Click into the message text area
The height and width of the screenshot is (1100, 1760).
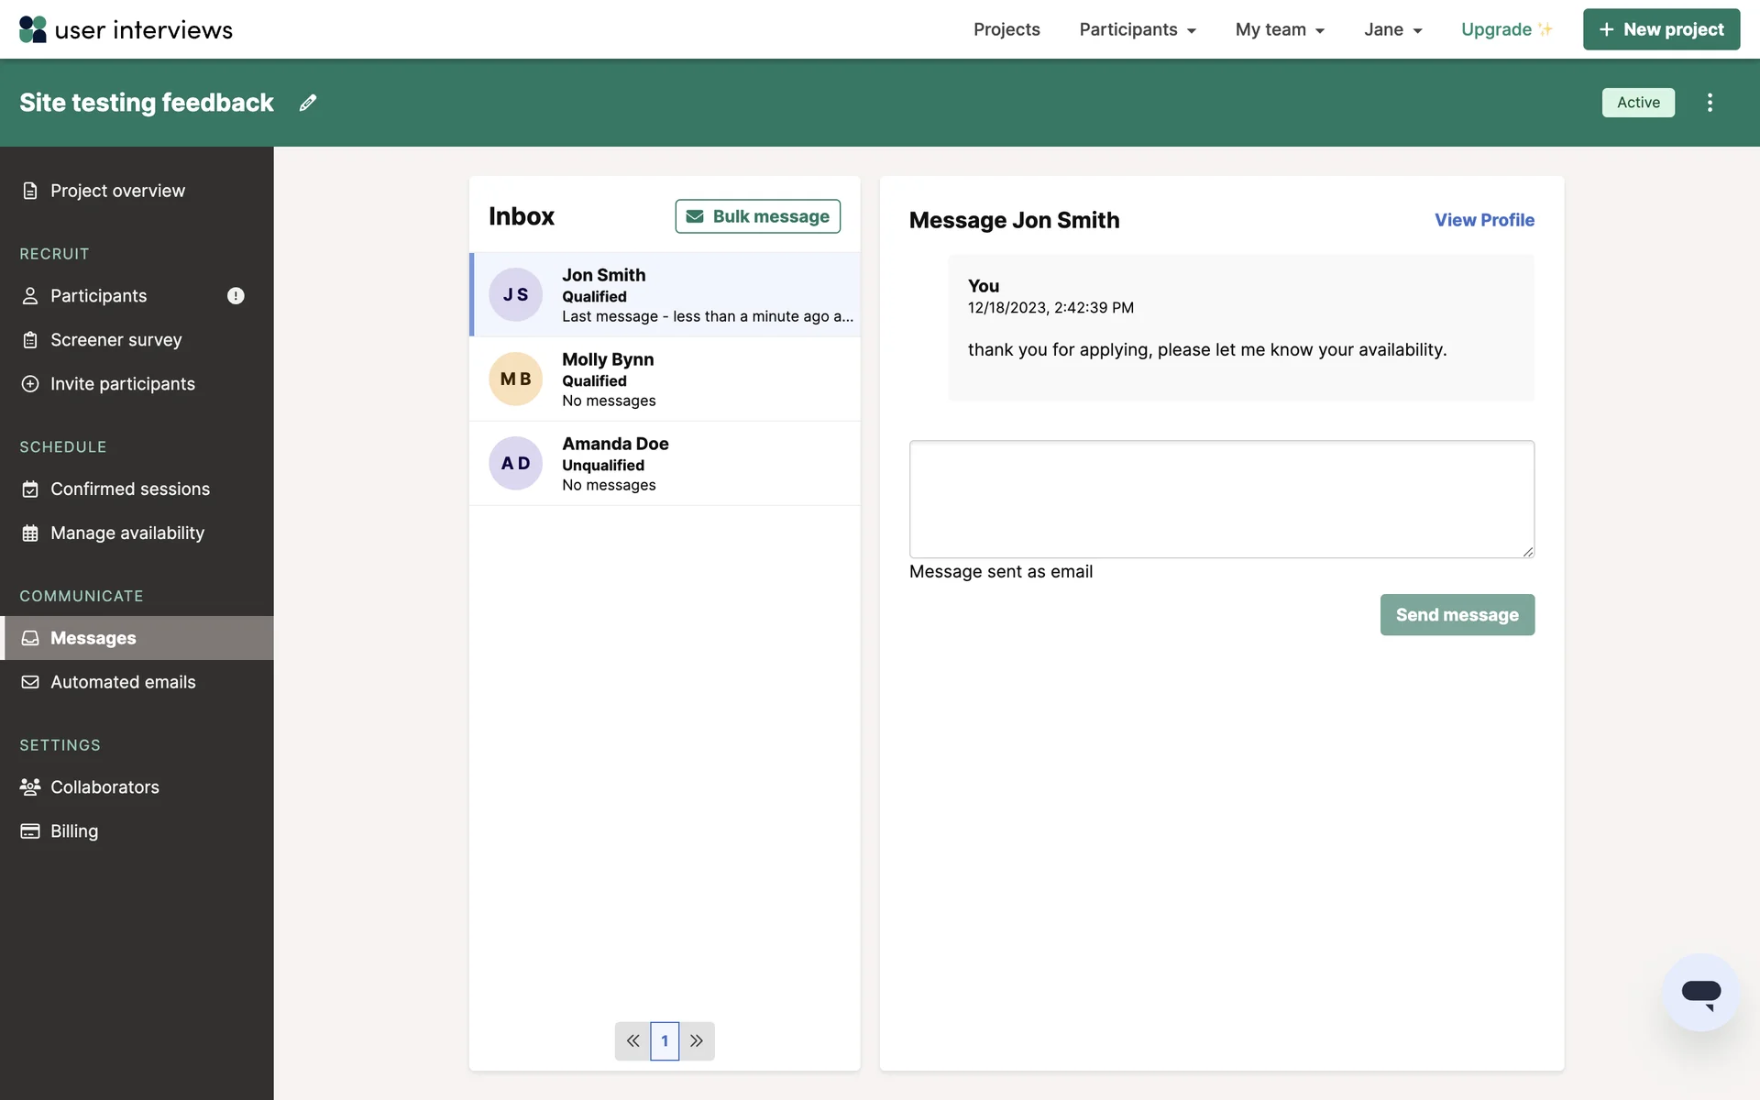1221,499
